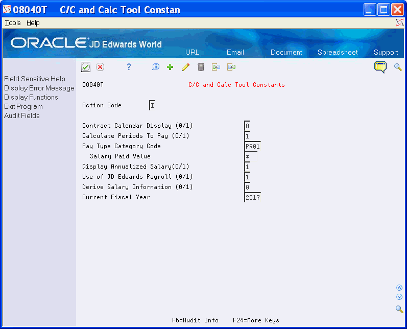Click the Action Code input field
Screen dimensions: 407x329
pyautogui.click(x=152, y=105)
